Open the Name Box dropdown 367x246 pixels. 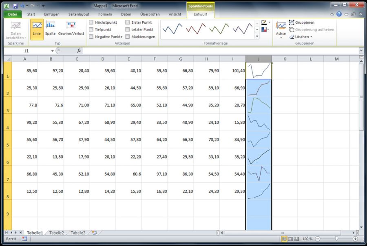(x=53, y=51)
